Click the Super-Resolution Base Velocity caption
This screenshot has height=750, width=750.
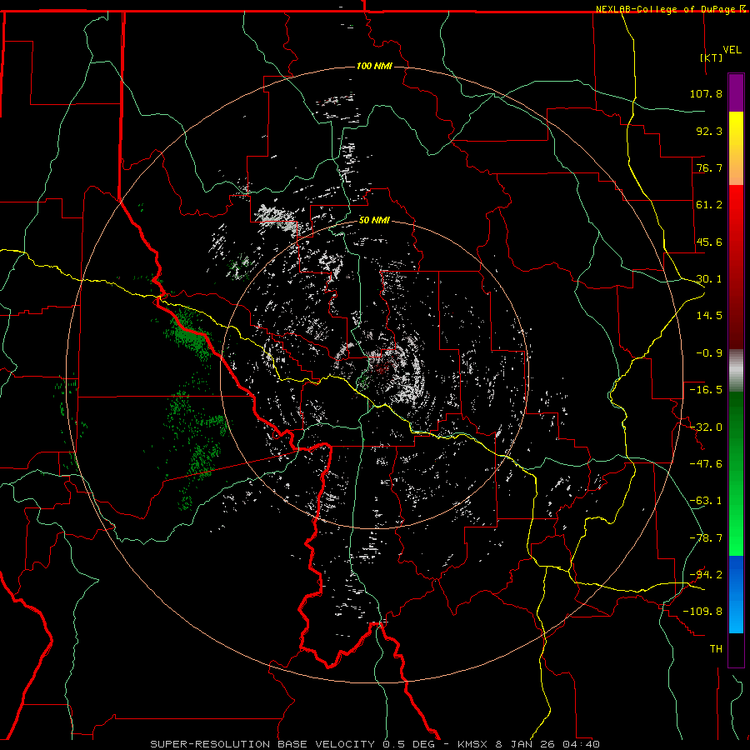click(x=375, y=744)
